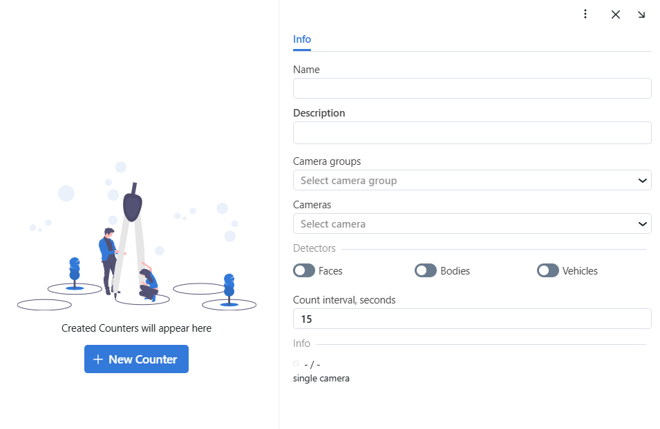Click the 'Created Counters will appear here' text
Image resolution: width=660 pixels, height=429 pixels.
136,328
